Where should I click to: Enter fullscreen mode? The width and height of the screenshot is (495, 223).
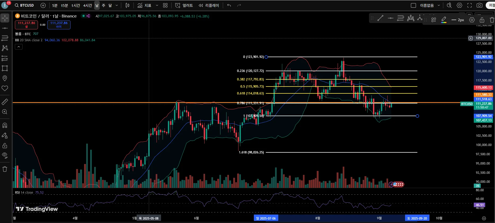(470, 5)
